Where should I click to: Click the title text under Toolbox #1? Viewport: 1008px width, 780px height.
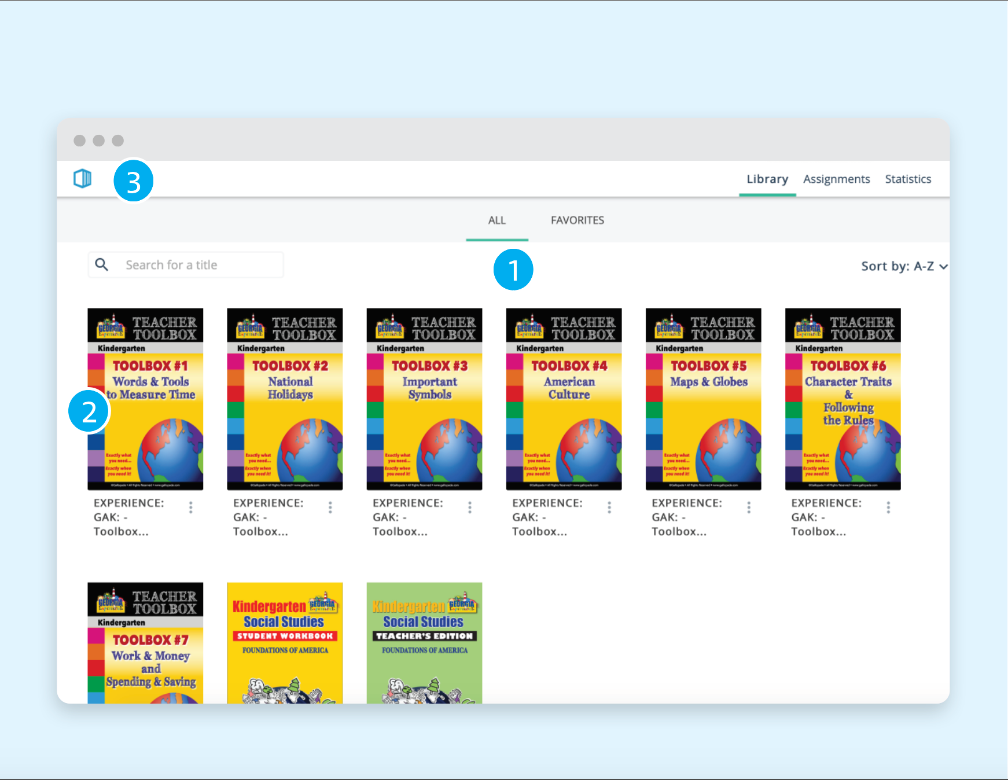click(129, 517)
